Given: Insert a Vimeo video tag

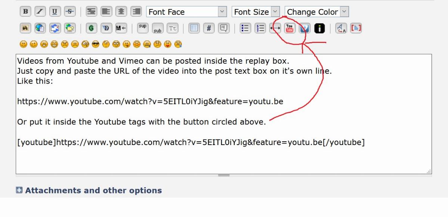Looking at the screenshot, I should (x=304, y=28).
